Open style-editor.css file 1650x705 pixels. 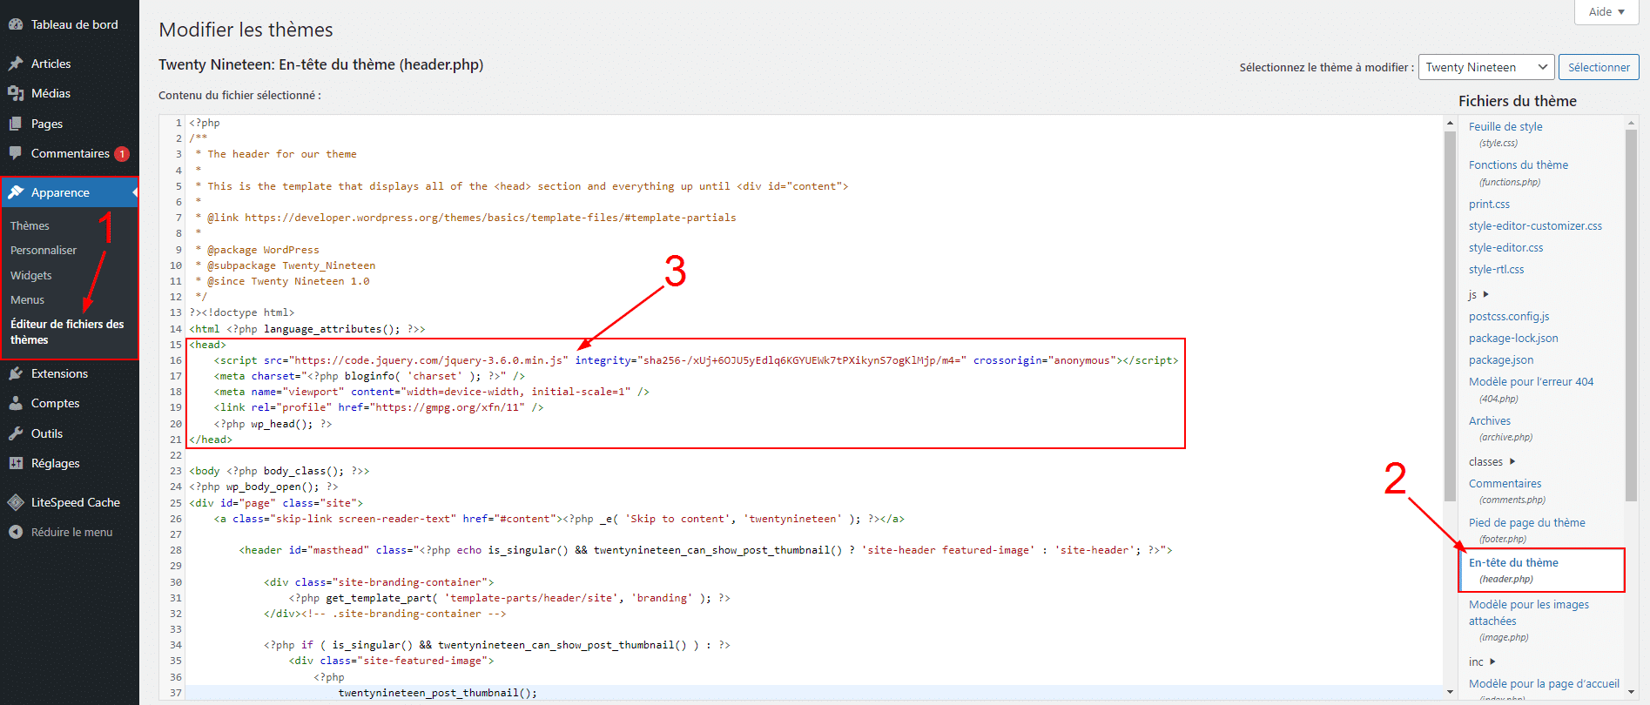pos(1505,247)
